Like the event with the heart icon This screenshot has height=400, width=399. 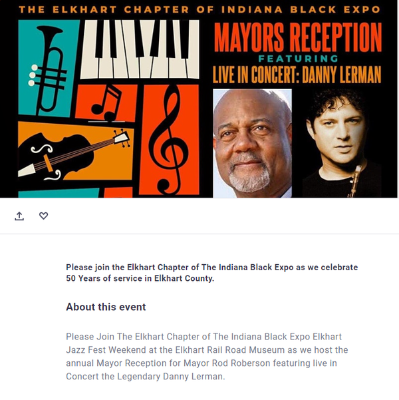tap(44, 216)
